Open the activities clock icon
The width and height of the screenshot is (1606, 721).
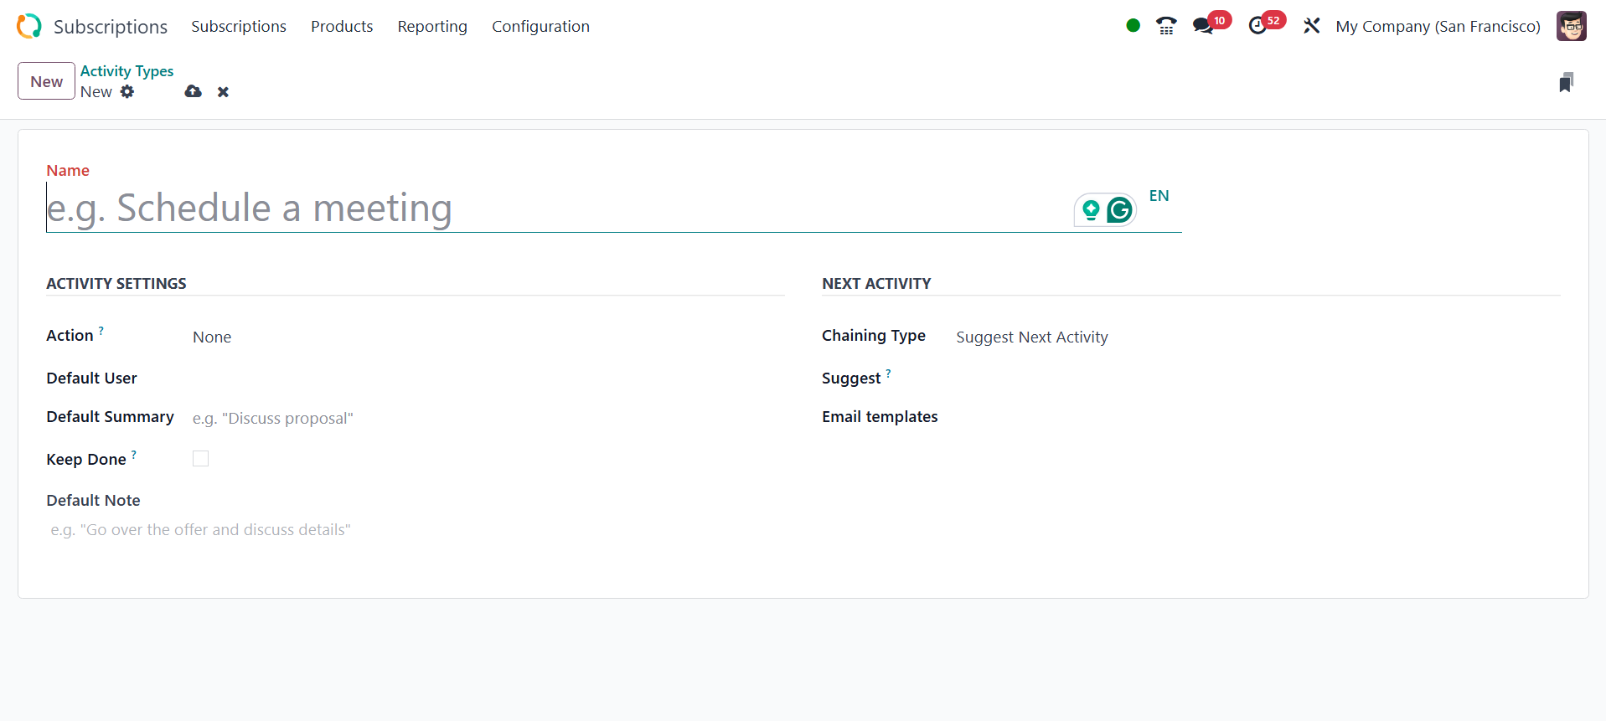click(x=1257, y=26)
